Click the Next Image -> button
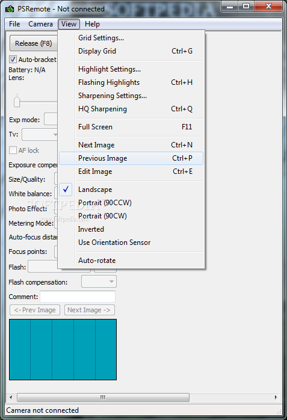The width and height of the screenshot is (287, 420). click(90, 310)
